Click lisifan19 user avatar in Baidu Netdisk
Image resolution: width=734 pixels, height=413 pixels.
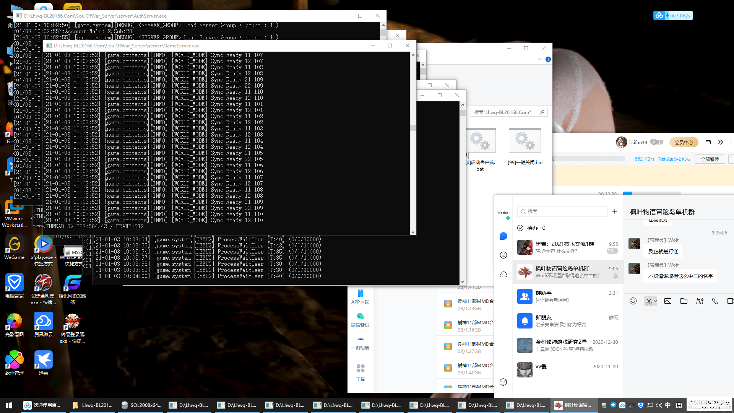621,142
